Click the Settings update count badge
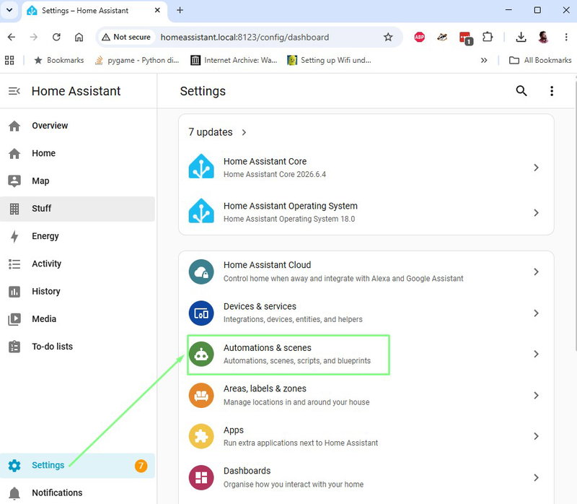 click(x=141, y=466)
